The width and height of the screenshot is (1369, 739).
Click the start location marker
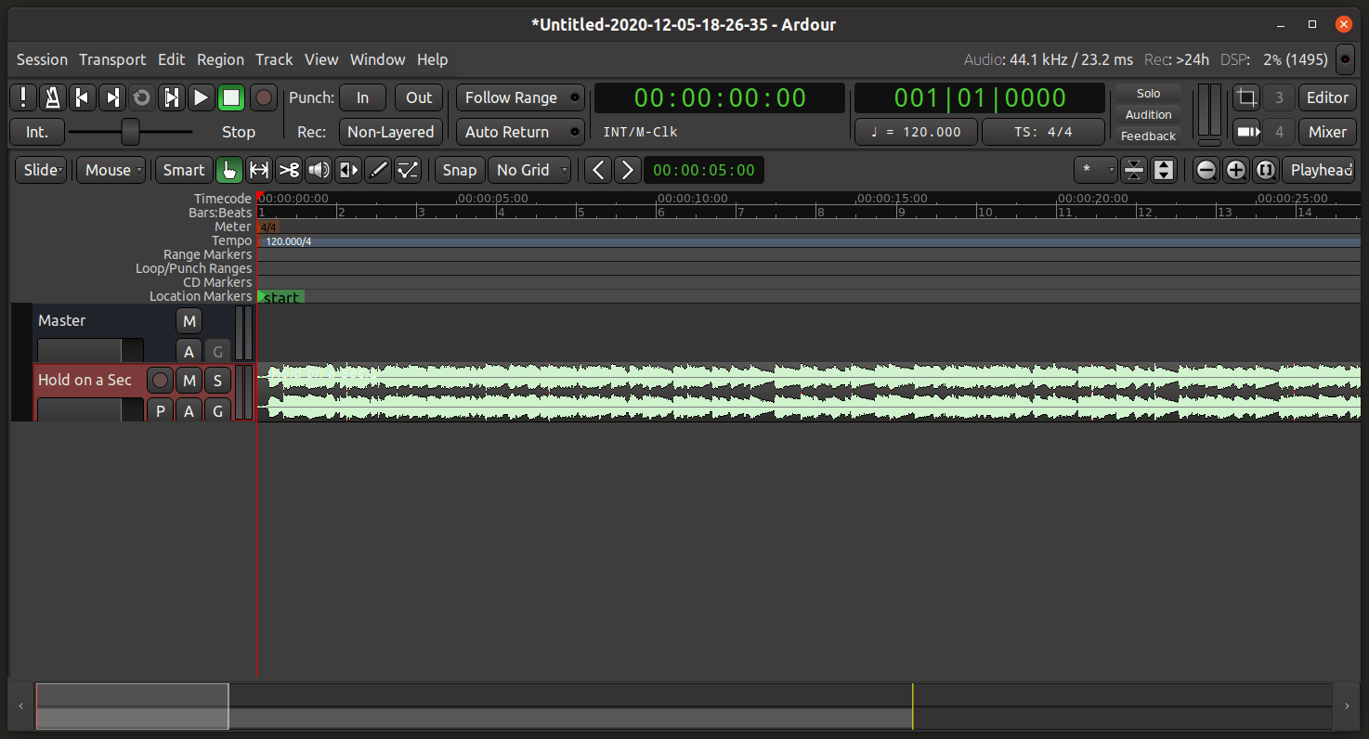[x=281, y=297]
